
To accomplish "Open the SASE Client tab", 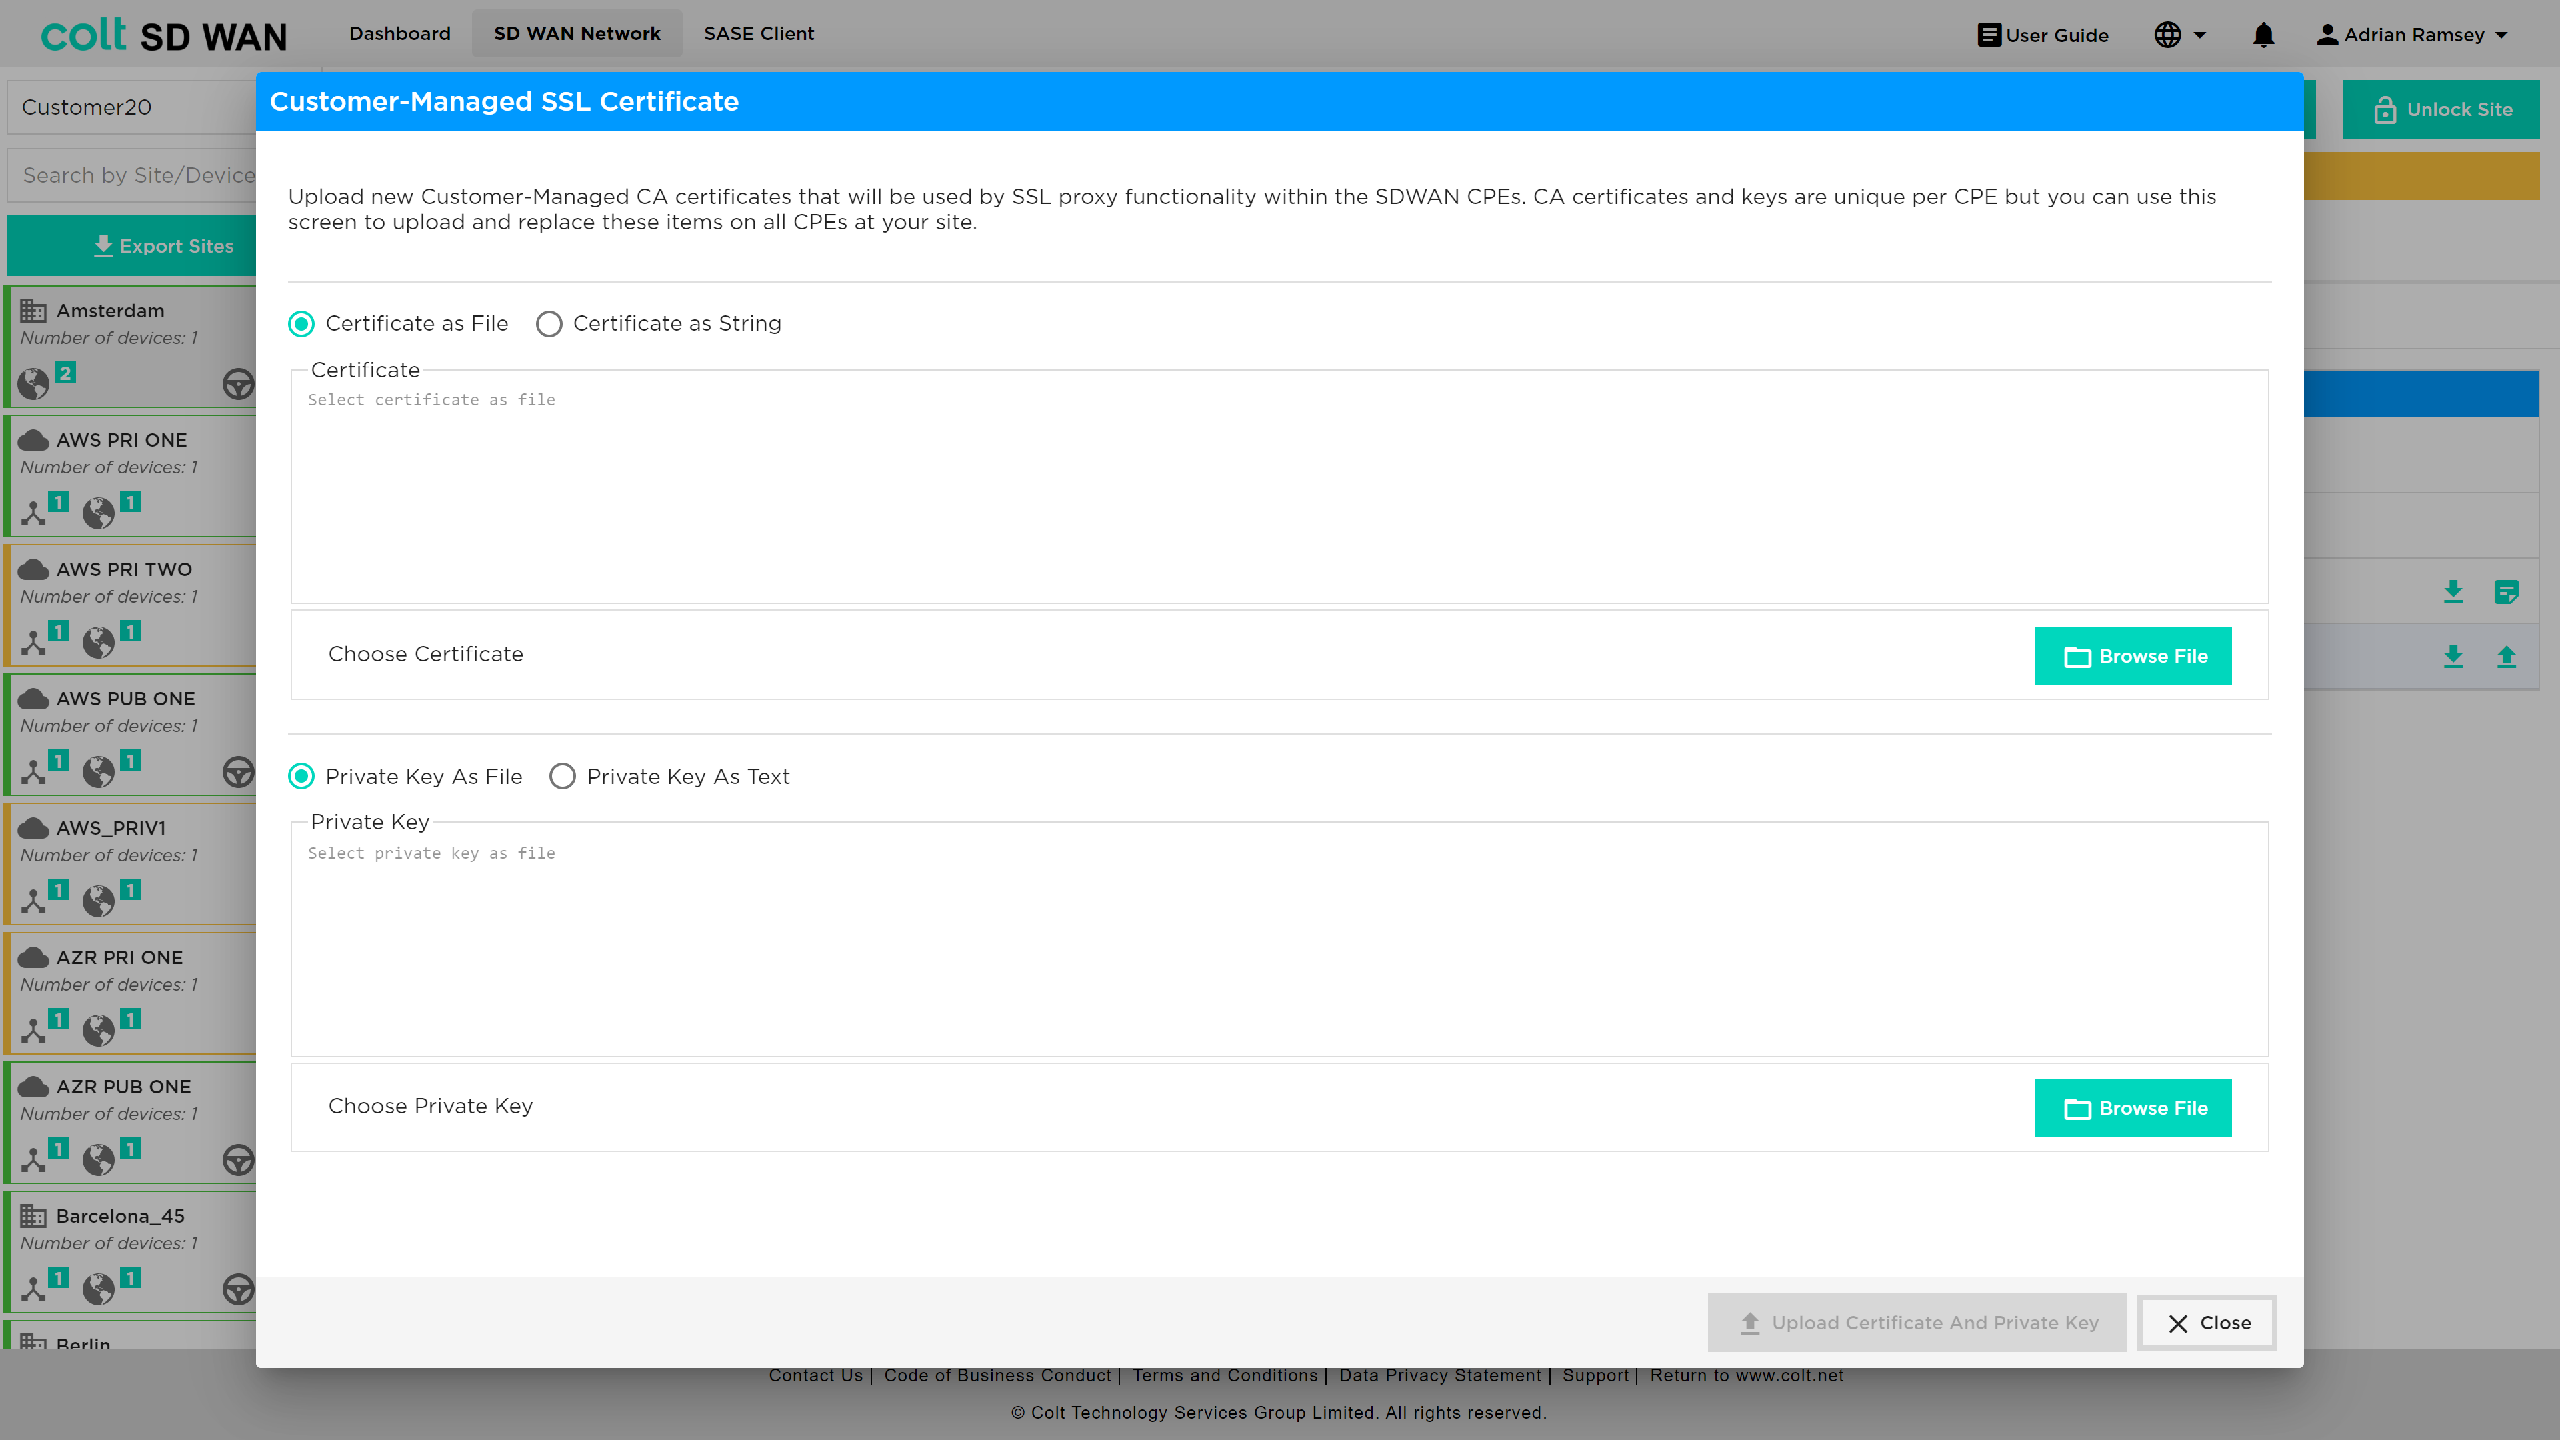I will click(x=758, y=34).
